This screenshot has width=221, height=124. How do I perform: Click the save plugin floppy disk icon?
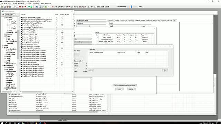pos(5,7)
